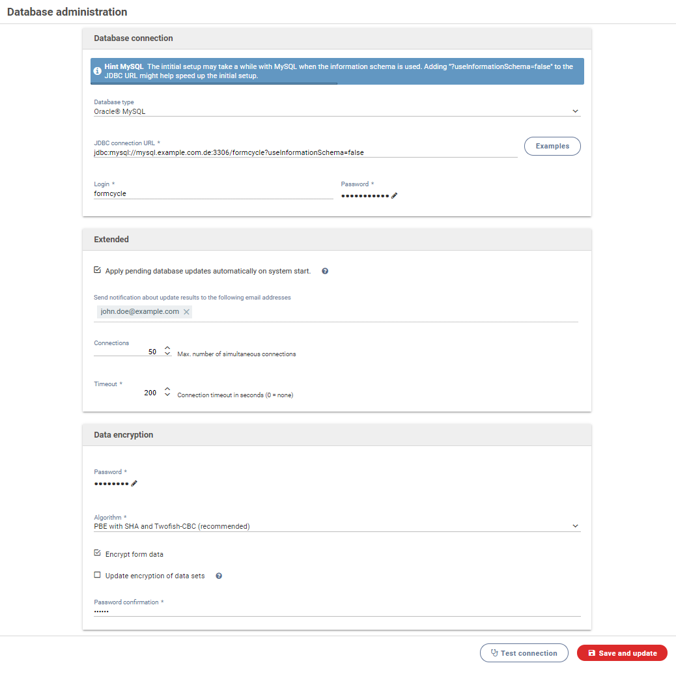Viewport: 676px width, 674px height.
Task: Expand the Algorithm dropdown
Action: coord(336,526)
